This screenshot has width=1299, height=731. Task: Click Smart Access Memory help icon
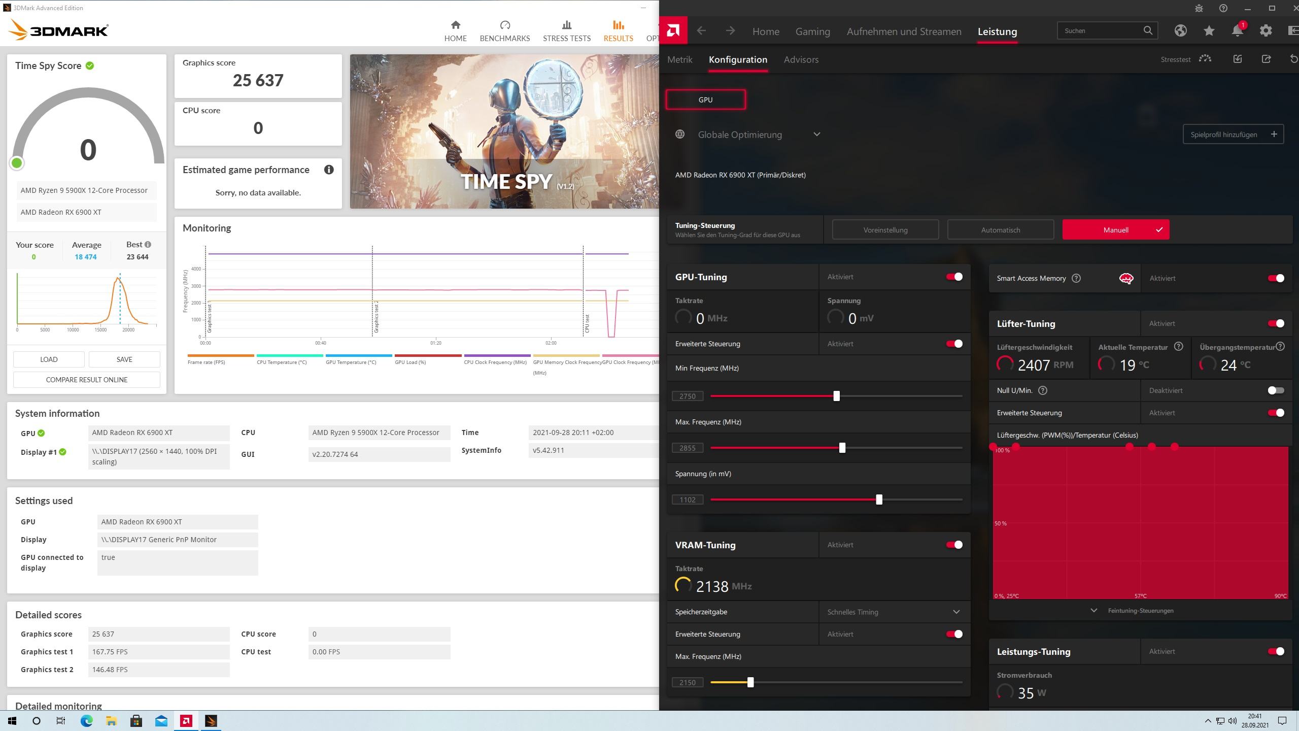[x=1076, y=278]
